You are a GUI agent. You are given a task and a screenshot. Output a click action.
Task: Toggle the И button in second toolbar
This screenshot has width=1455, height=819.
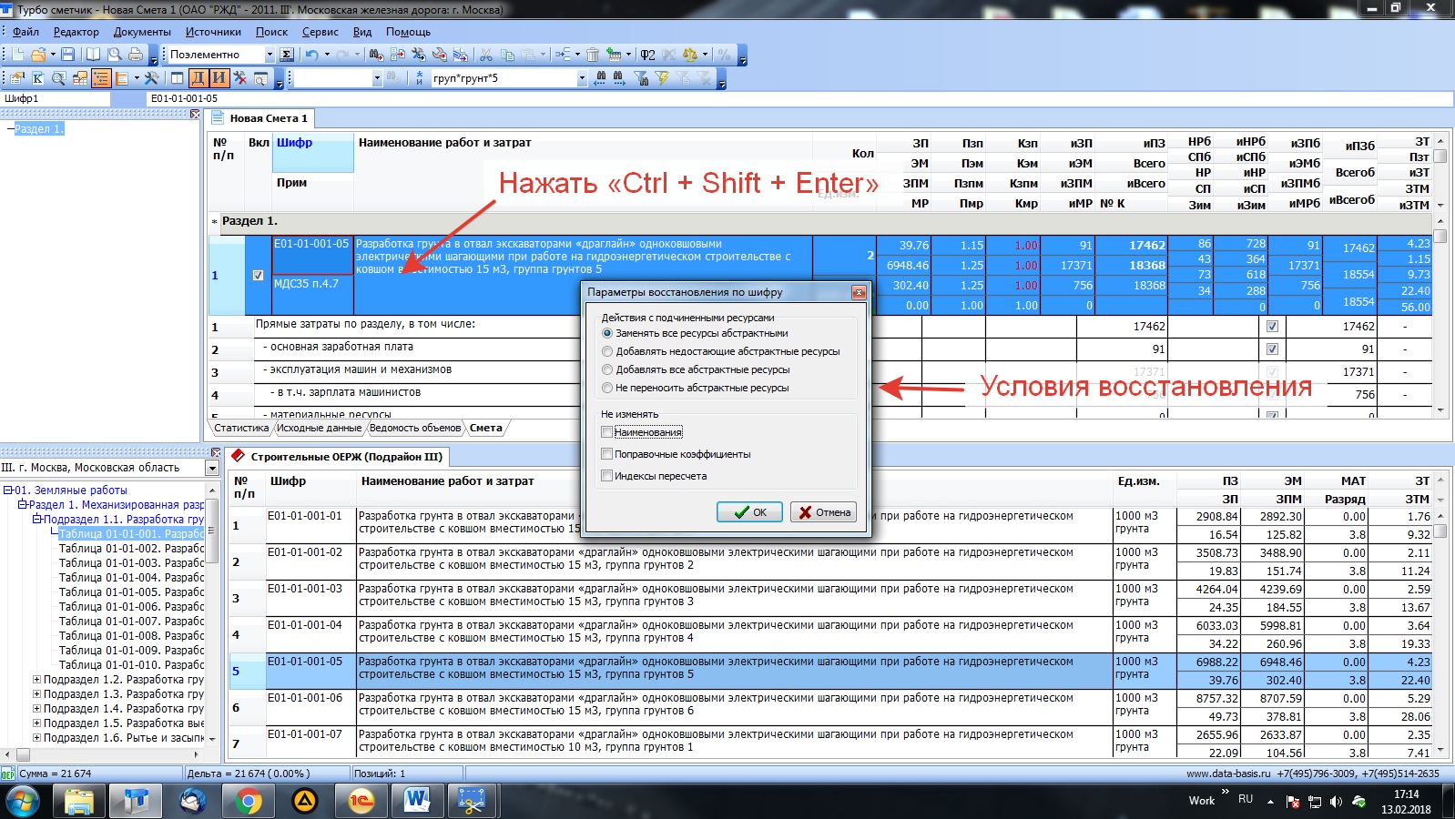pyautogui.click(x=218, y=78)
